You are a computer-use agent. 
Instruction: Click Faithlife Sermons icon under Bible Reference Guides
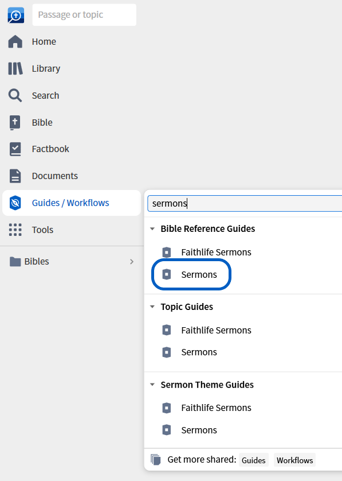tap(167, 253)
